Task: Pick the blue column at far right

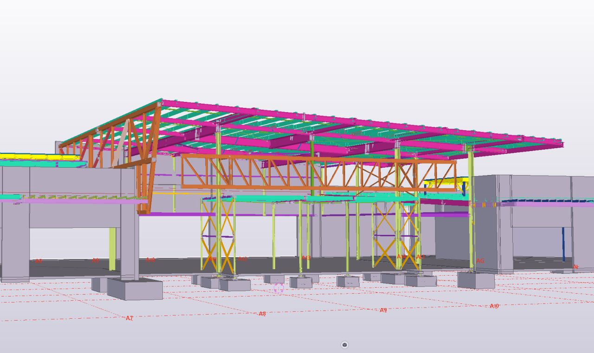Action: tap(563, 244)
